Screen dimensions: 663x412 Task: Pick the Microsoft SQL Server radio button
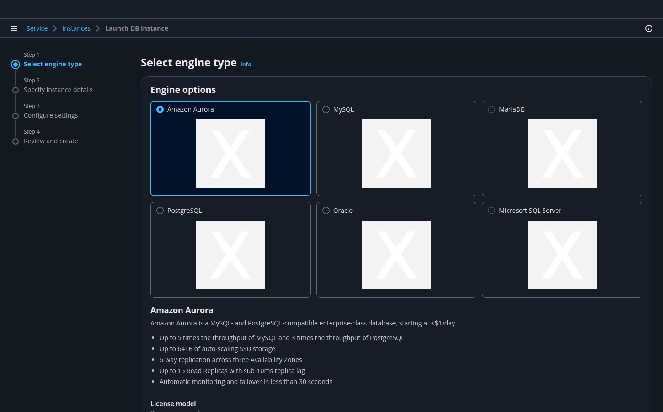492,211
